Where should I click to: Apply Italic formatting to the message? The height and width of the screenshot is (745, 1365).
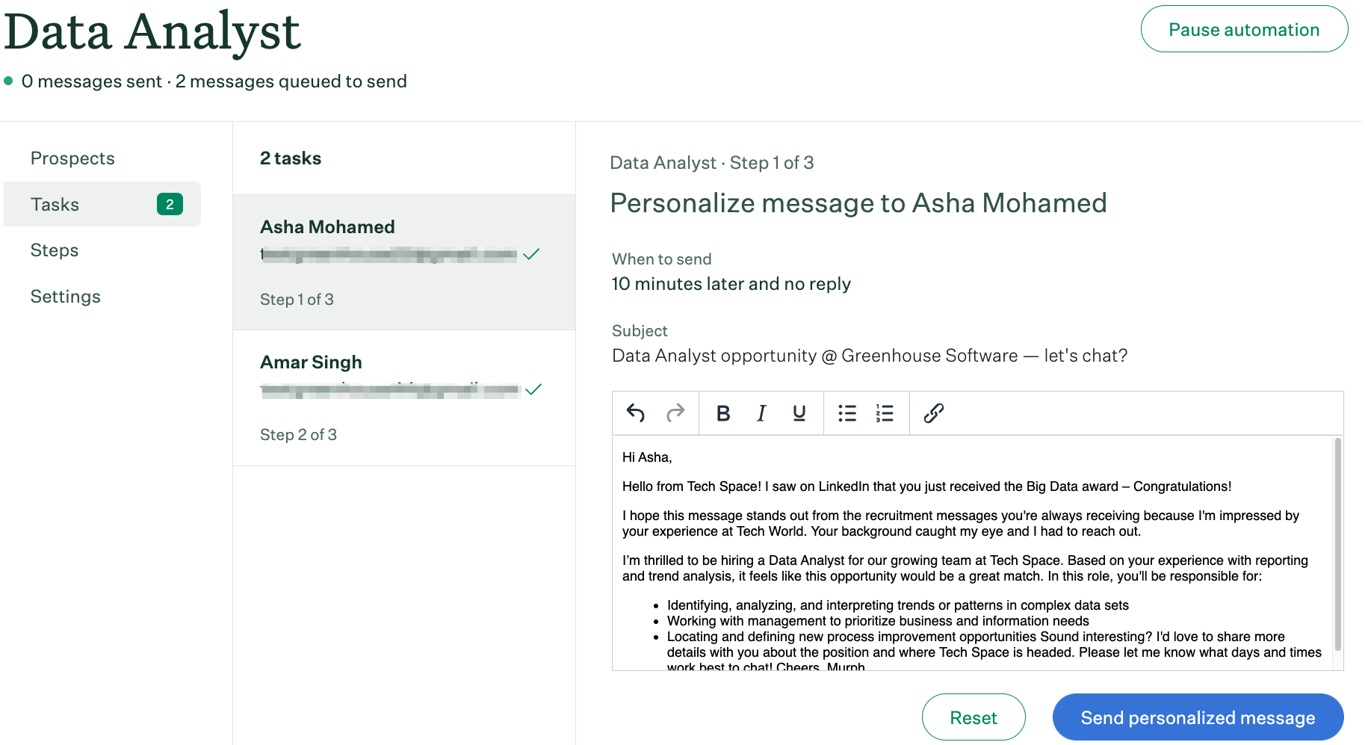pyautogui.click(x=761, y=413)
